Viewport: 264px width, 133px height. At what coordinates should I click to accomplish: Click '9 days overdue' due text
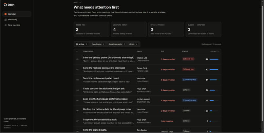pos(168,80)
